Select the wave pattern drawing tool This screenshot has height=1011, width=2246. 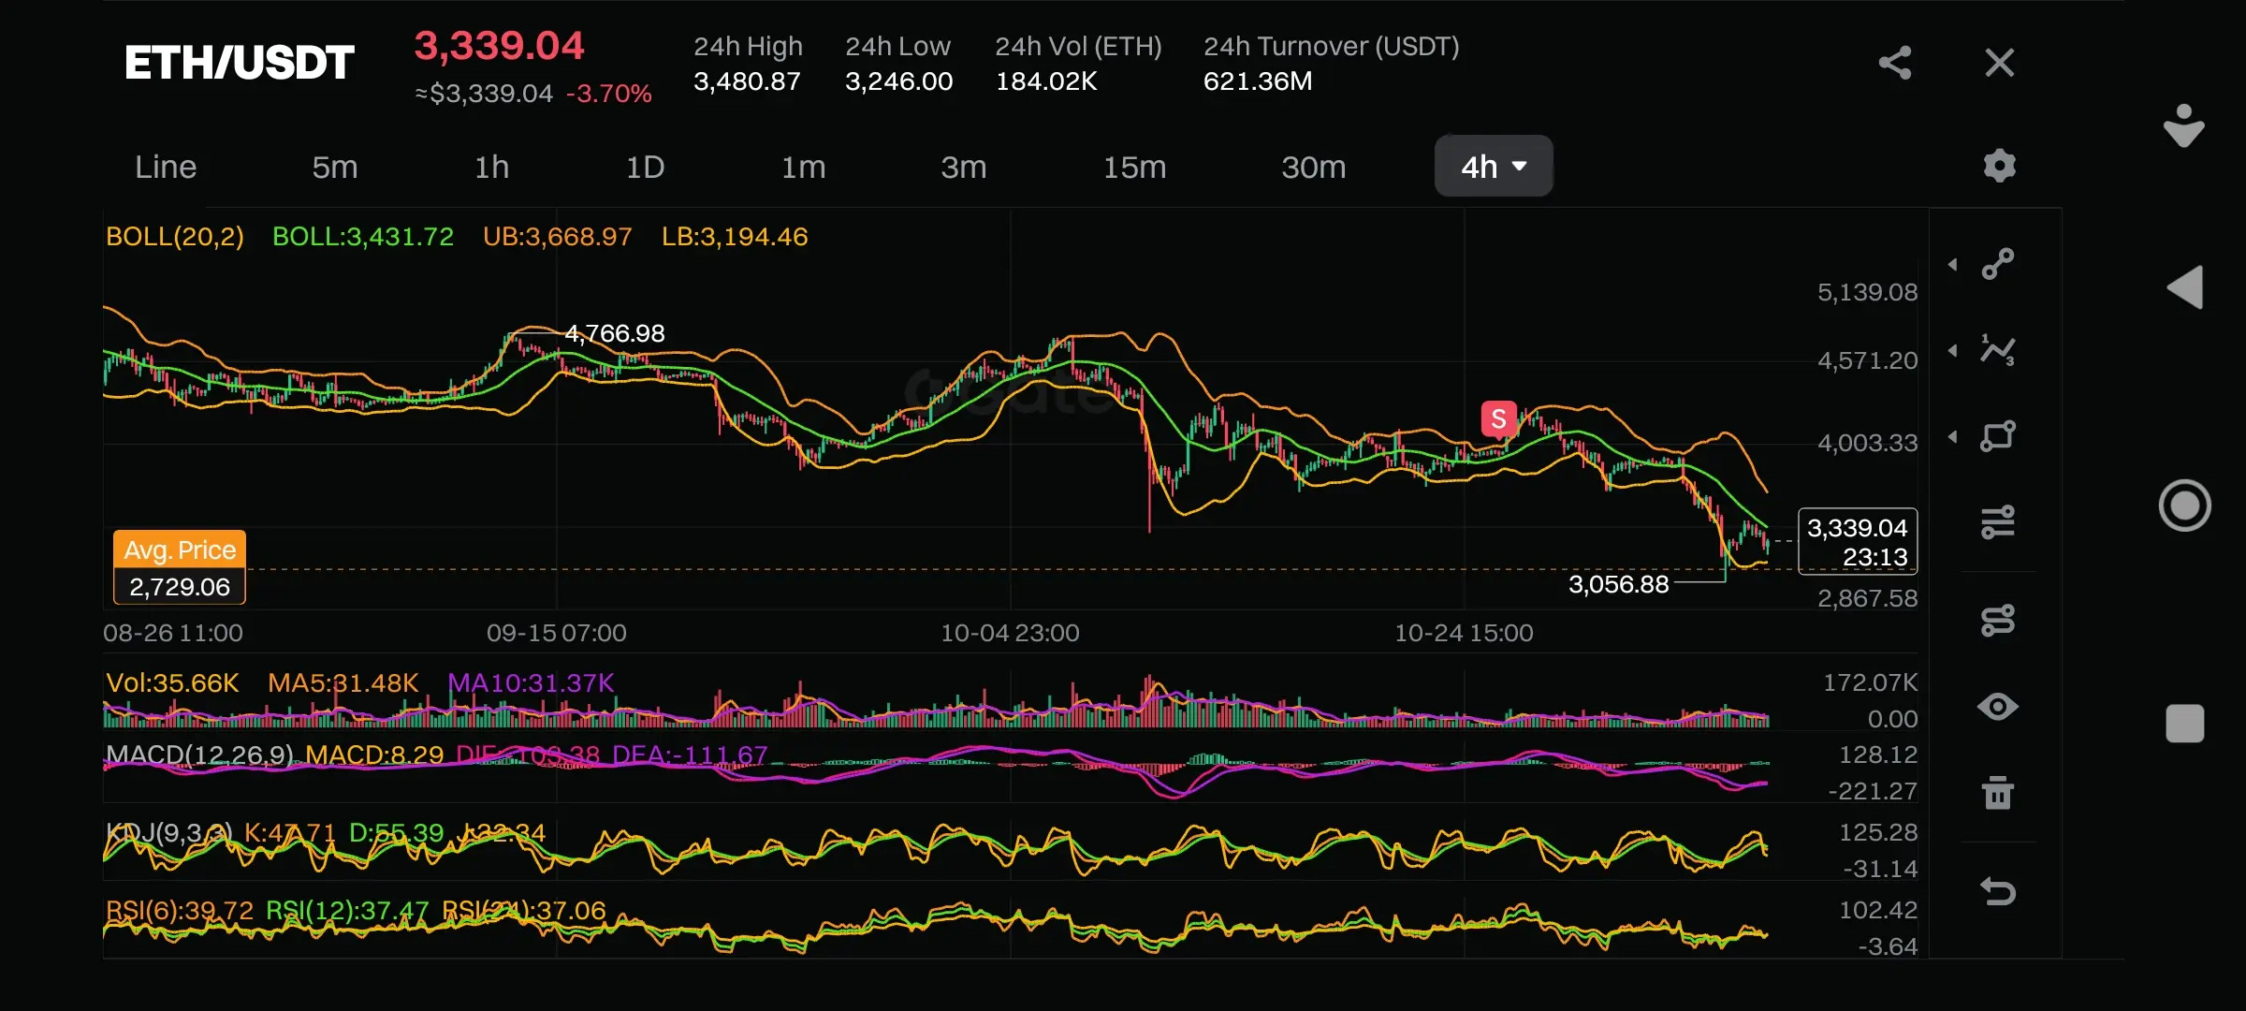pos(1997,350)
